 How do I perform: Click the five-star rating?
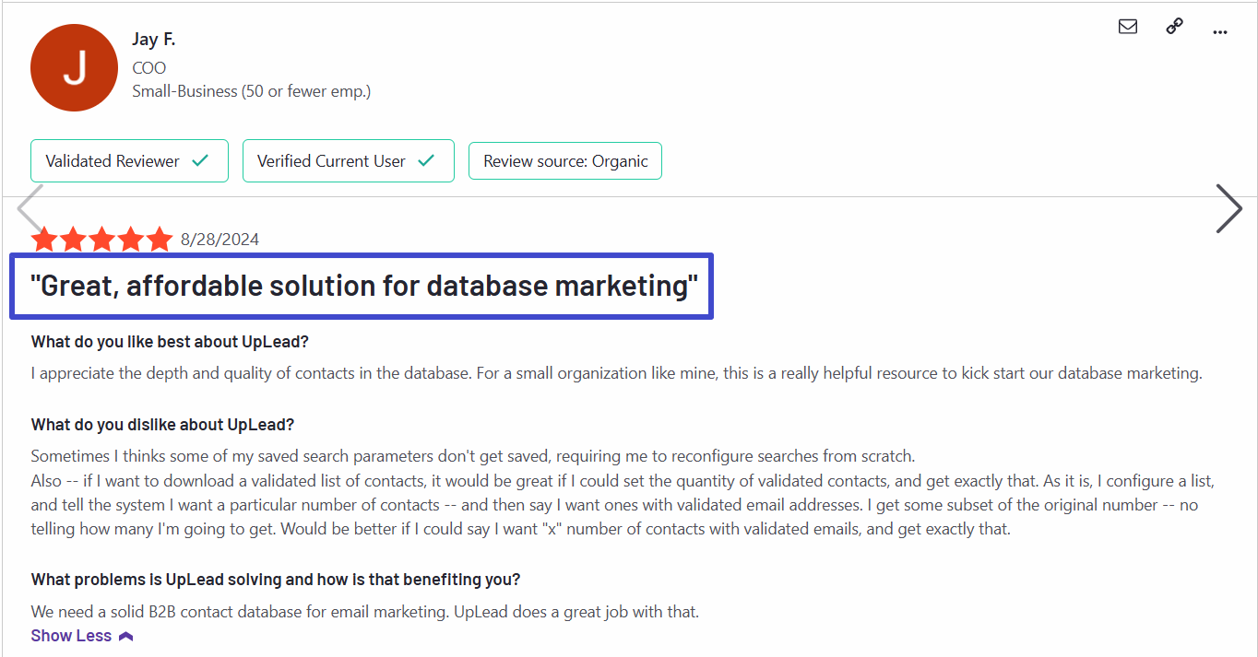(101, 240)
